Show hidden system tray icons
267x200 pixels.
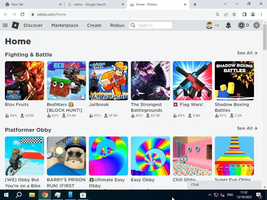[210, 195]
